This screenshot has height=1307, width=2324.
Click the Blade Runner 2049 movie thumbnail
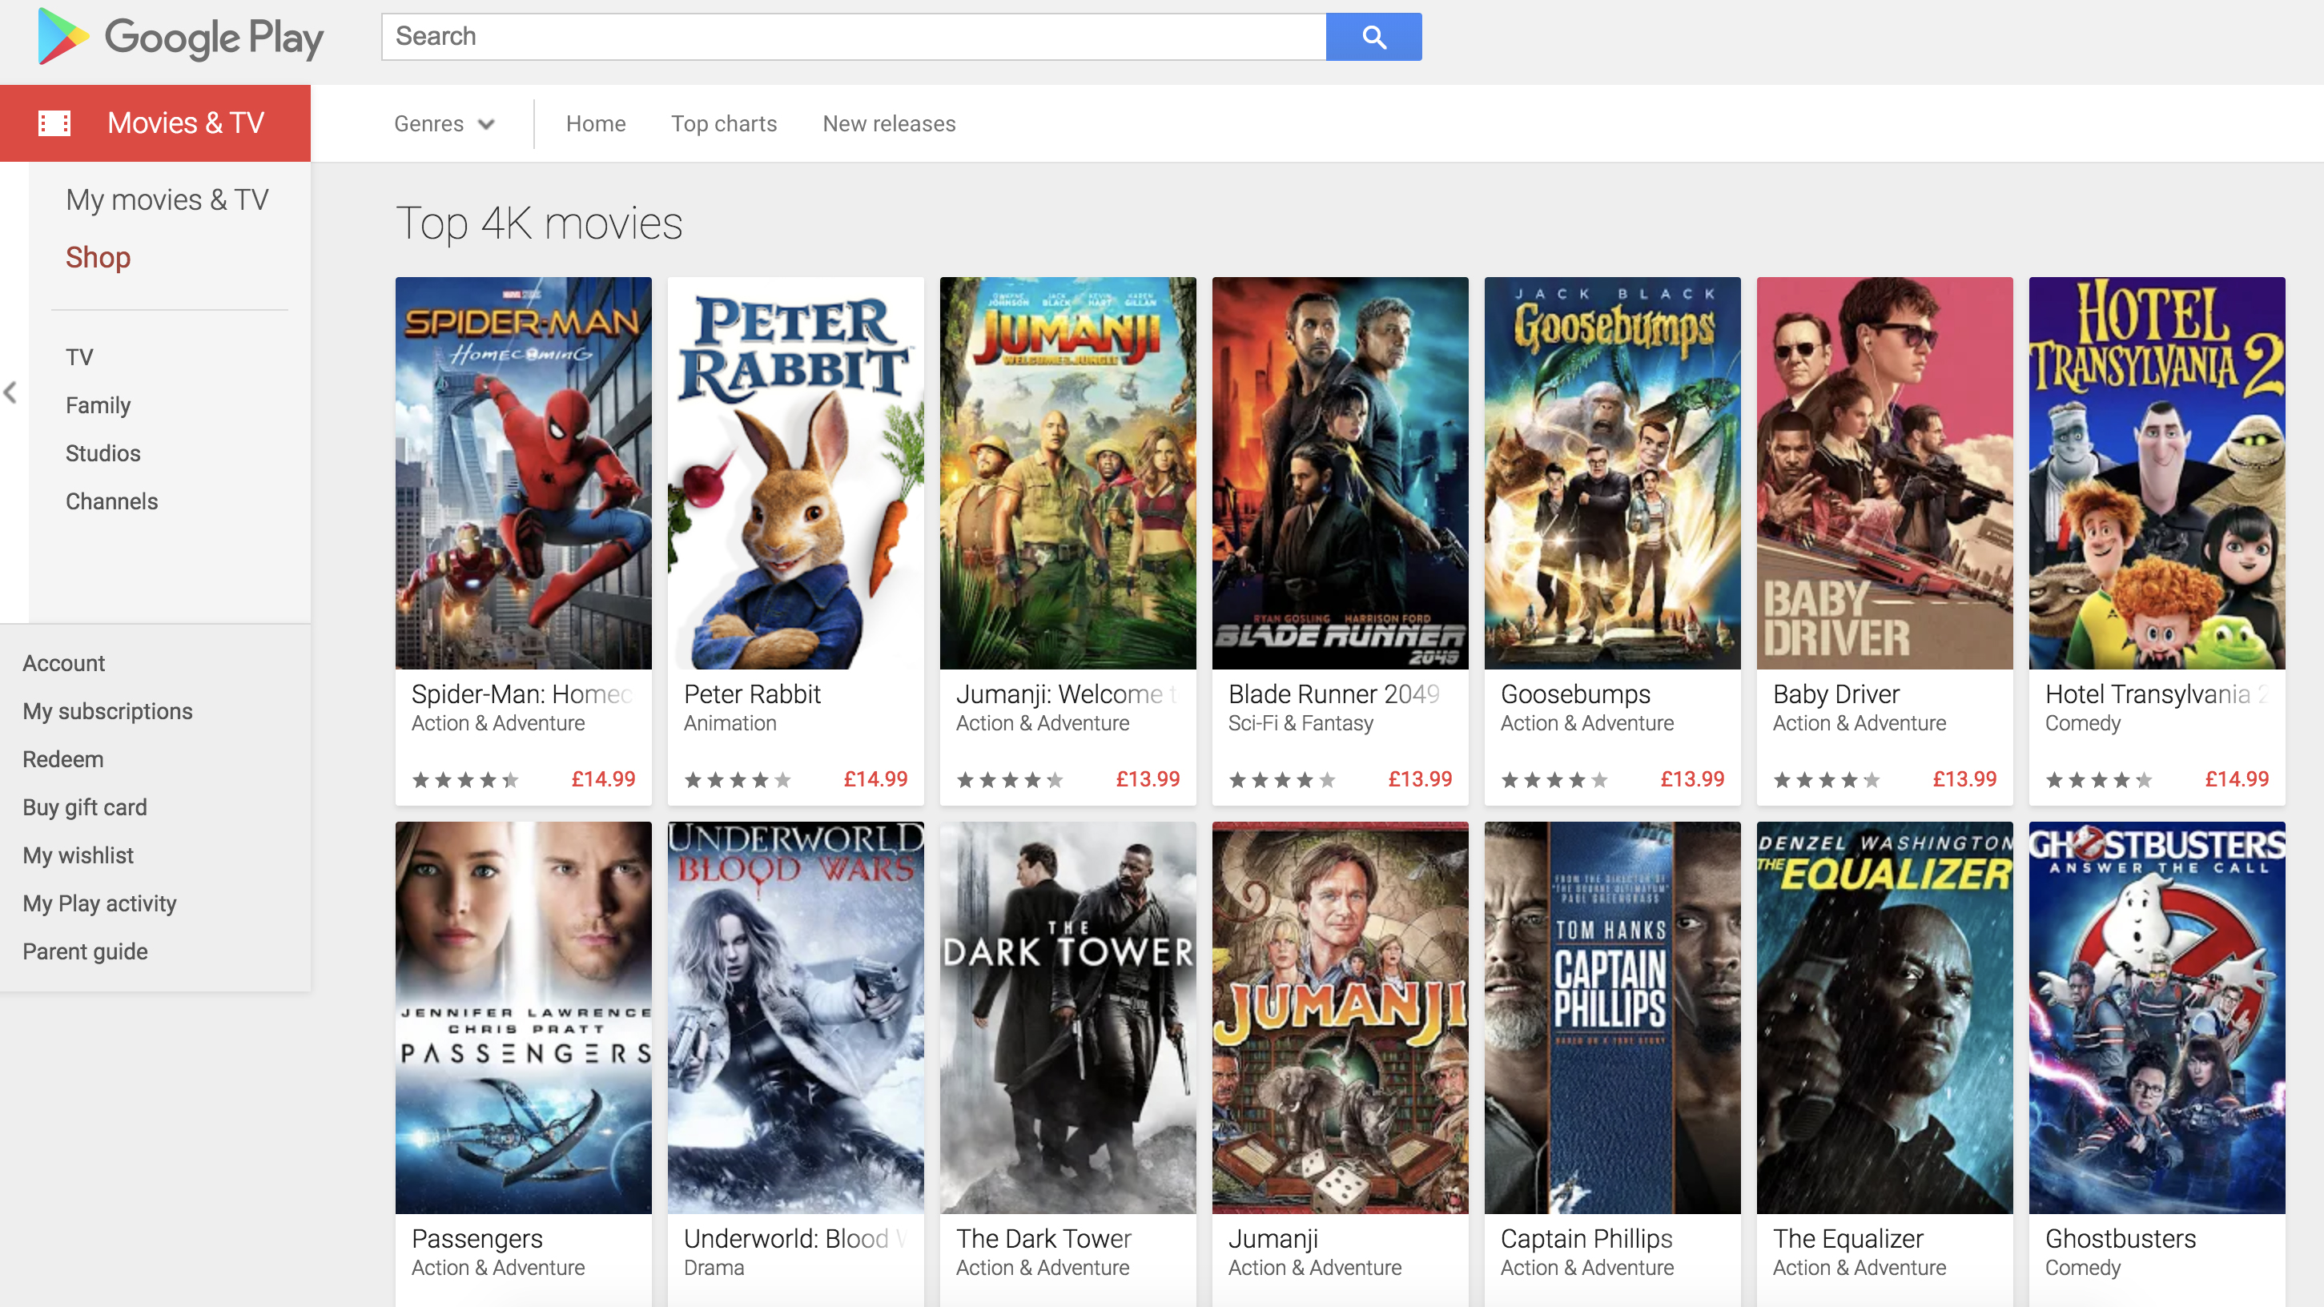1341,471
